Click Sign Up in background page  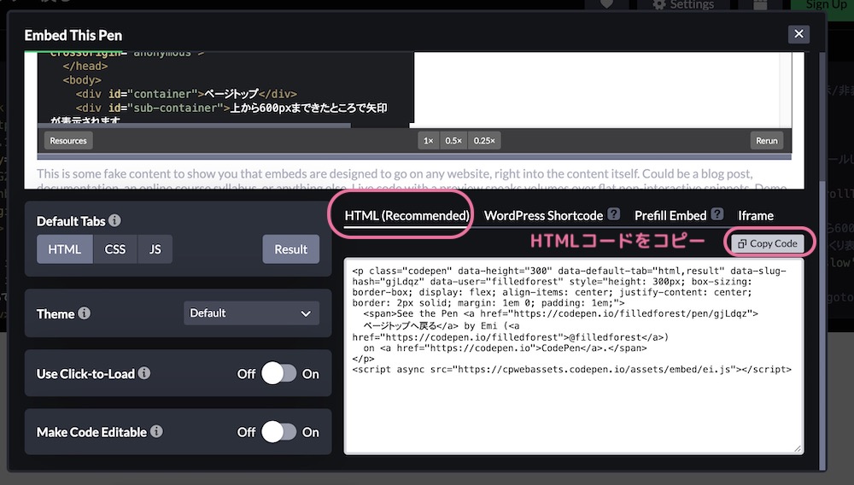[826, 4]
